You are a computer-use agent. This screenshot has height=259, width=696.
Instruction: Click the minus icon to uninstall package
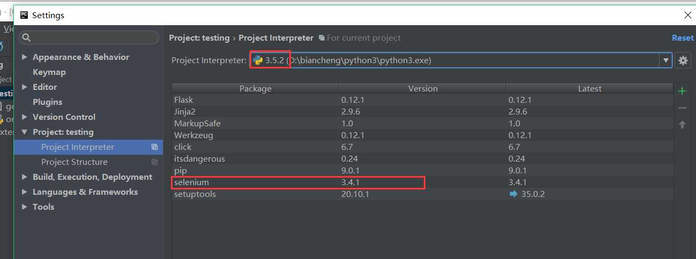coord(682,108)
